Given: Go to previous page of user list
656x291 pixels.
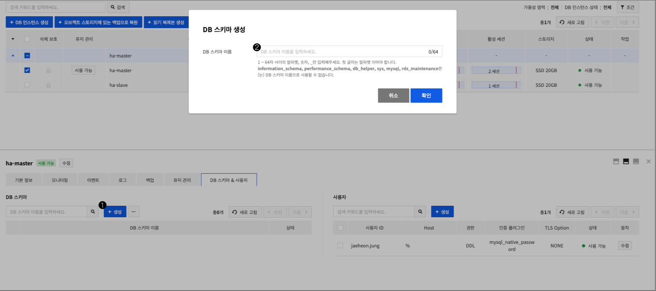Looking at the screenshot, I should click(602, 212).
